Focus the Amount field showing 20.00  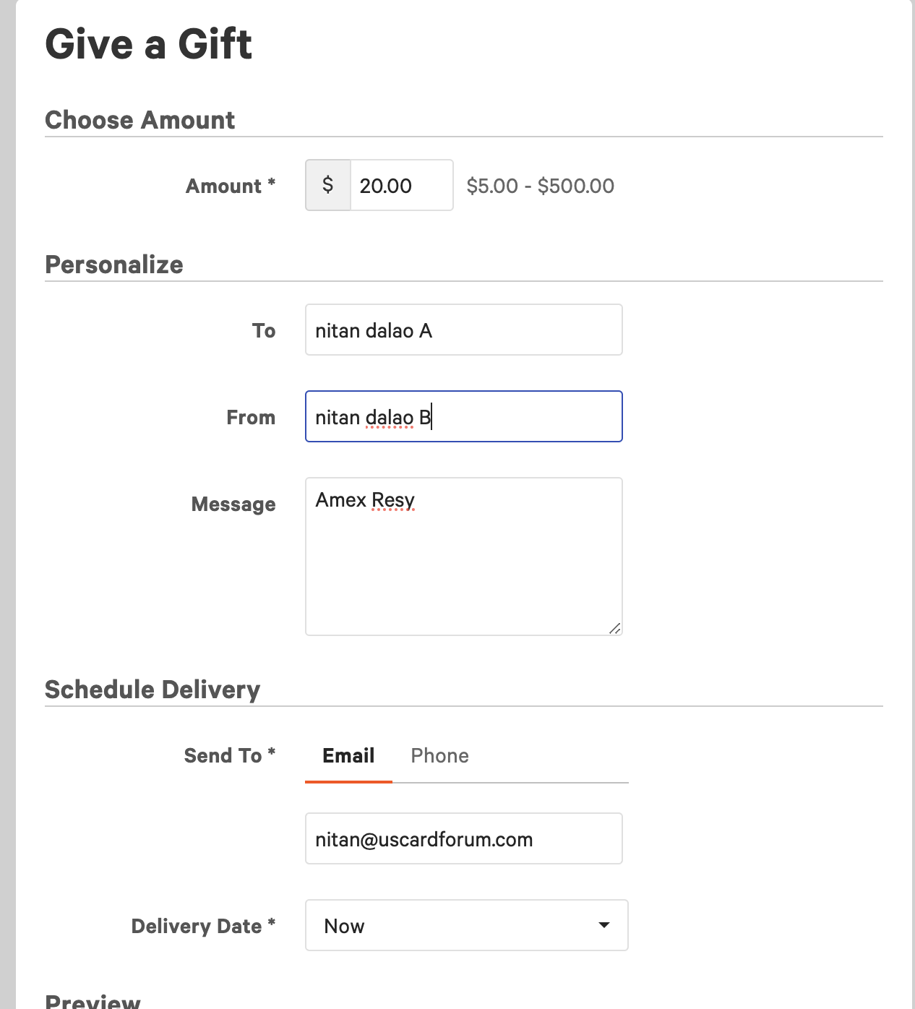(401, 186)
